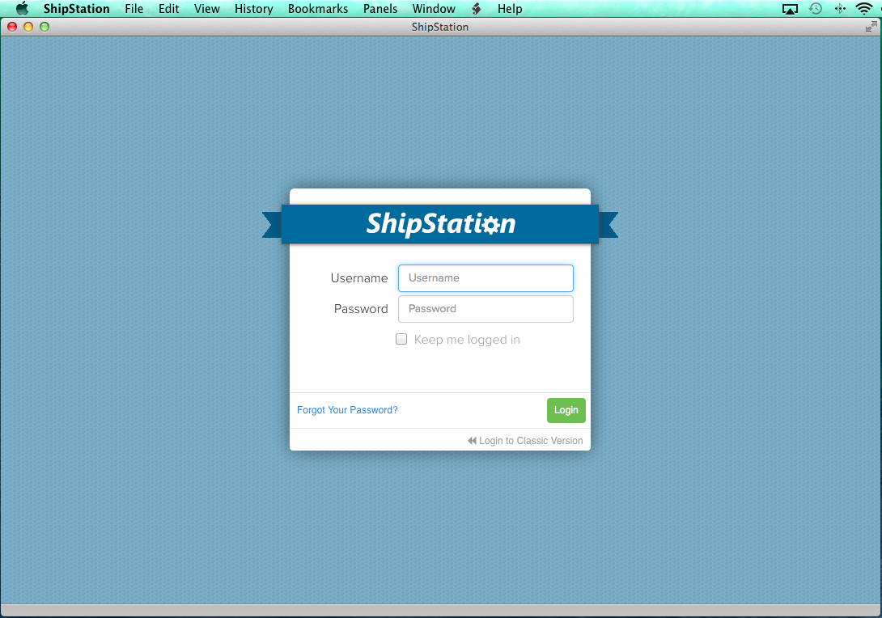Open the Wi-Fi status menu

(864, 9)
